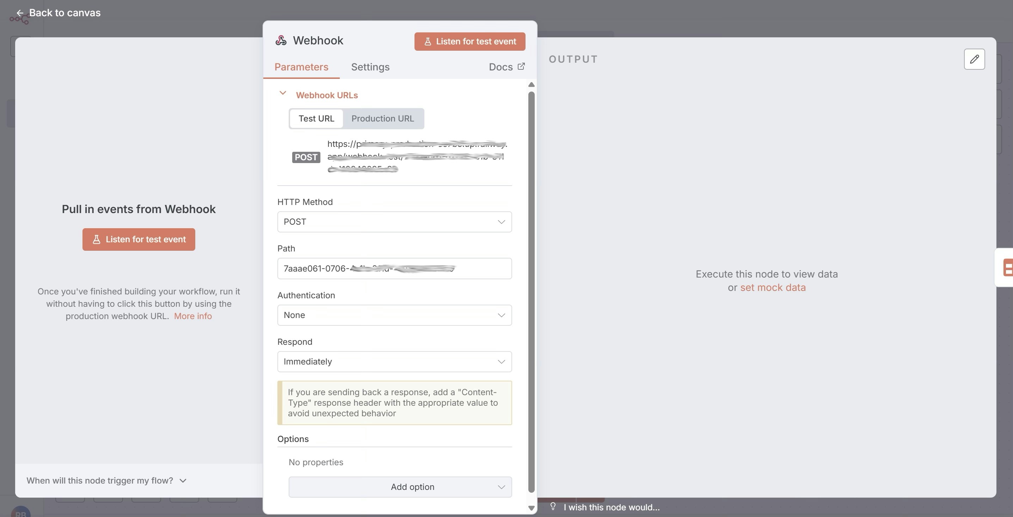Open the Settings tab
The width and height of the screenshot is (1013, 517).
370,67
